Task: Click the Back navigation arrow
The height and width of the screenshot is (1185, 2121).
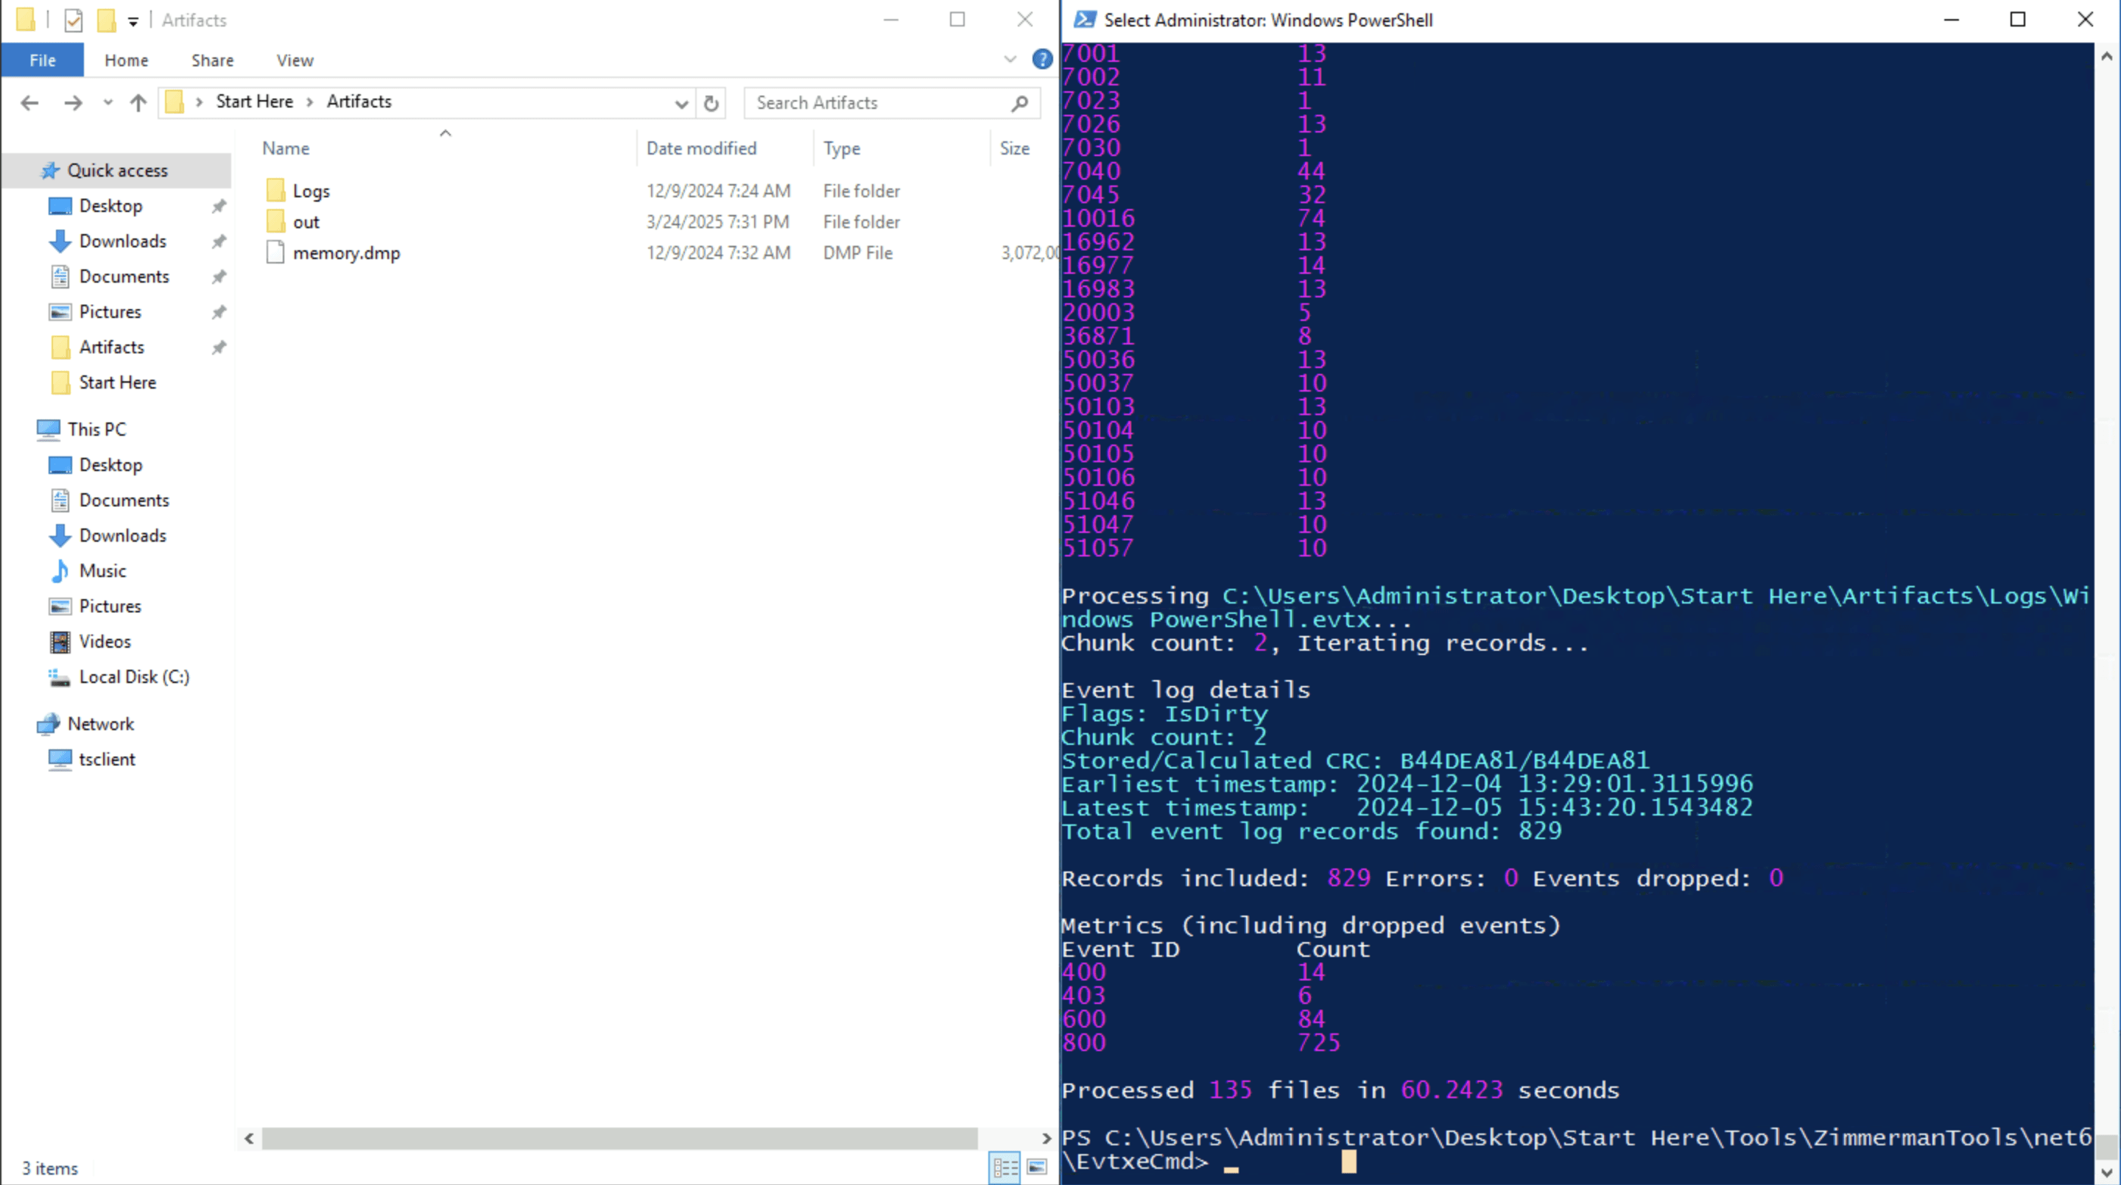Action: pos(29,103)
